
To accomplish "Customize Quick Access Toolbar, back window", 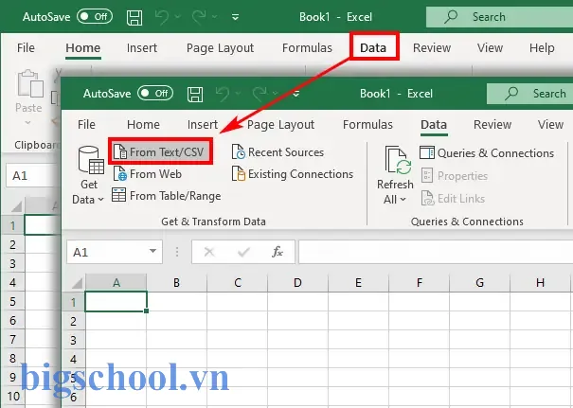I will [x=235, y=17].
